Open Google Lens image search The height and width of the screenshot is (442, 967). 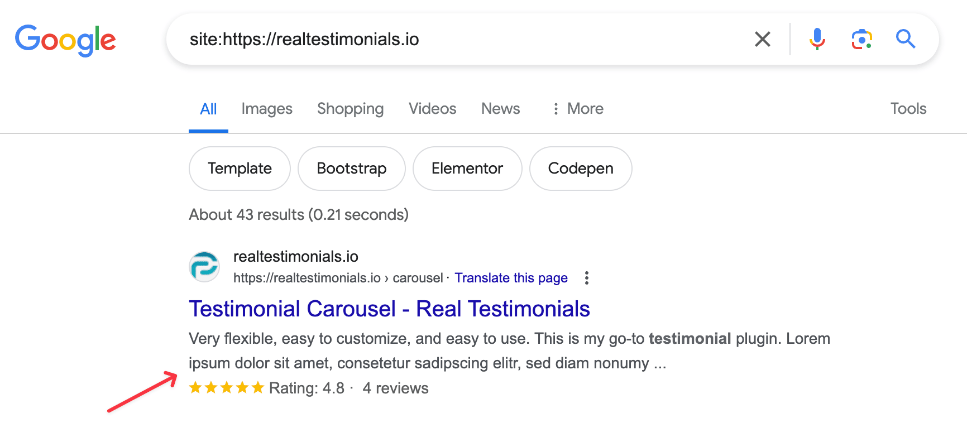(x=861, y=39)
